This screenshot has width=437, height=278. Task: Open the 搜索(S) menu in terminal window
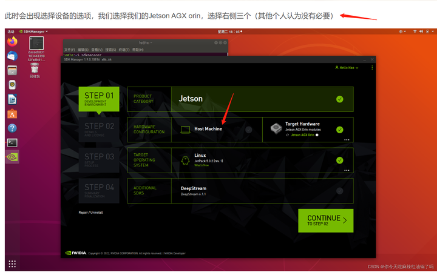tap(110, 50)
